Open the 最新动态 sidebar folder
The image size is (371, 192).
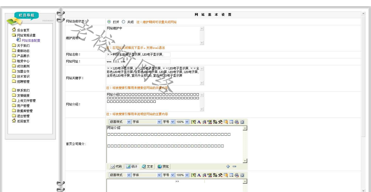(x=21, y=51)
